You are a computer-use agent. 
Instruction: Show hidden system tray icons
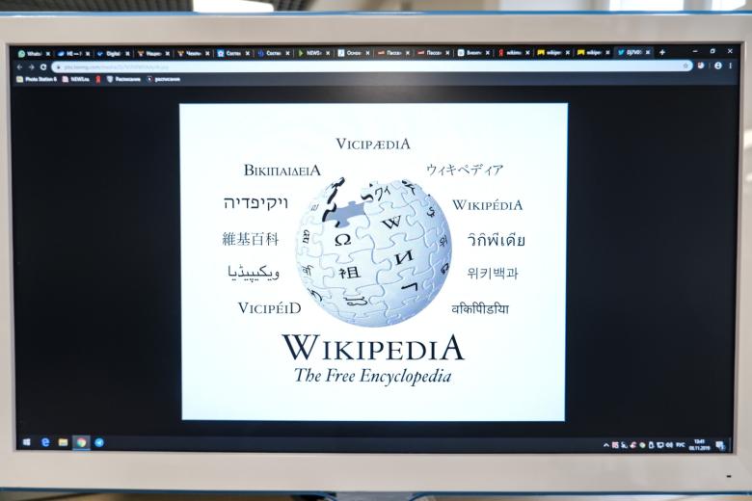(606, 445)
